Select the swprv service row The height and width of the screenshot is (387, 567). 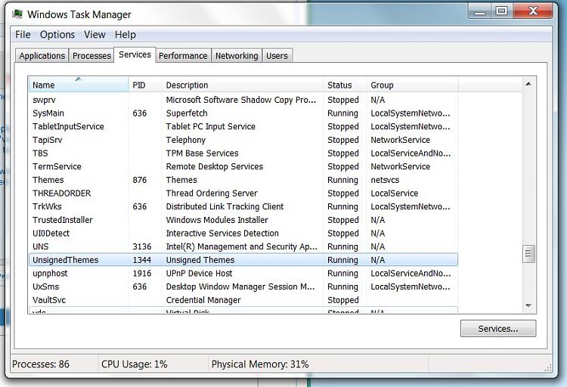[x=243, y=100]
